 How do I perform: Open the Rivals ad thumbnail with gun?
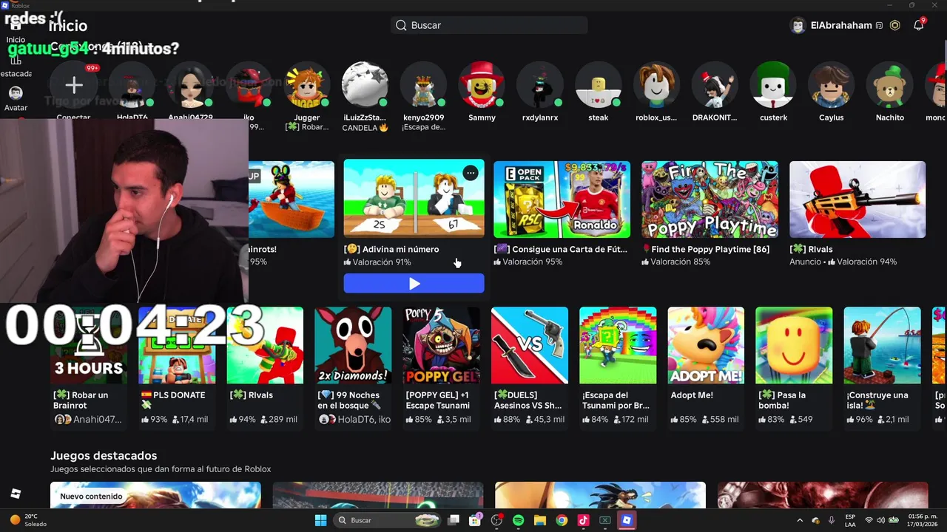pyautogui.click(x=857, y=199)
